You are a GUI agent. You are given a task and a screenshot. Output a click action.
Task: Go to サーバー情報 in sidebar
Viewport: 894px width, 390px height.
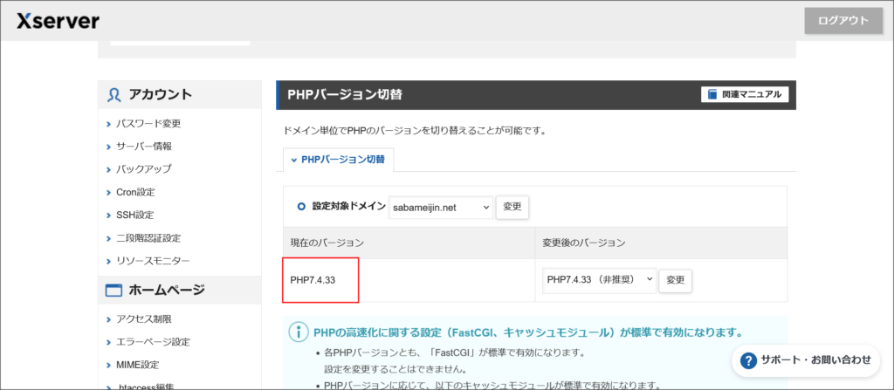click(x=144, y=147)
